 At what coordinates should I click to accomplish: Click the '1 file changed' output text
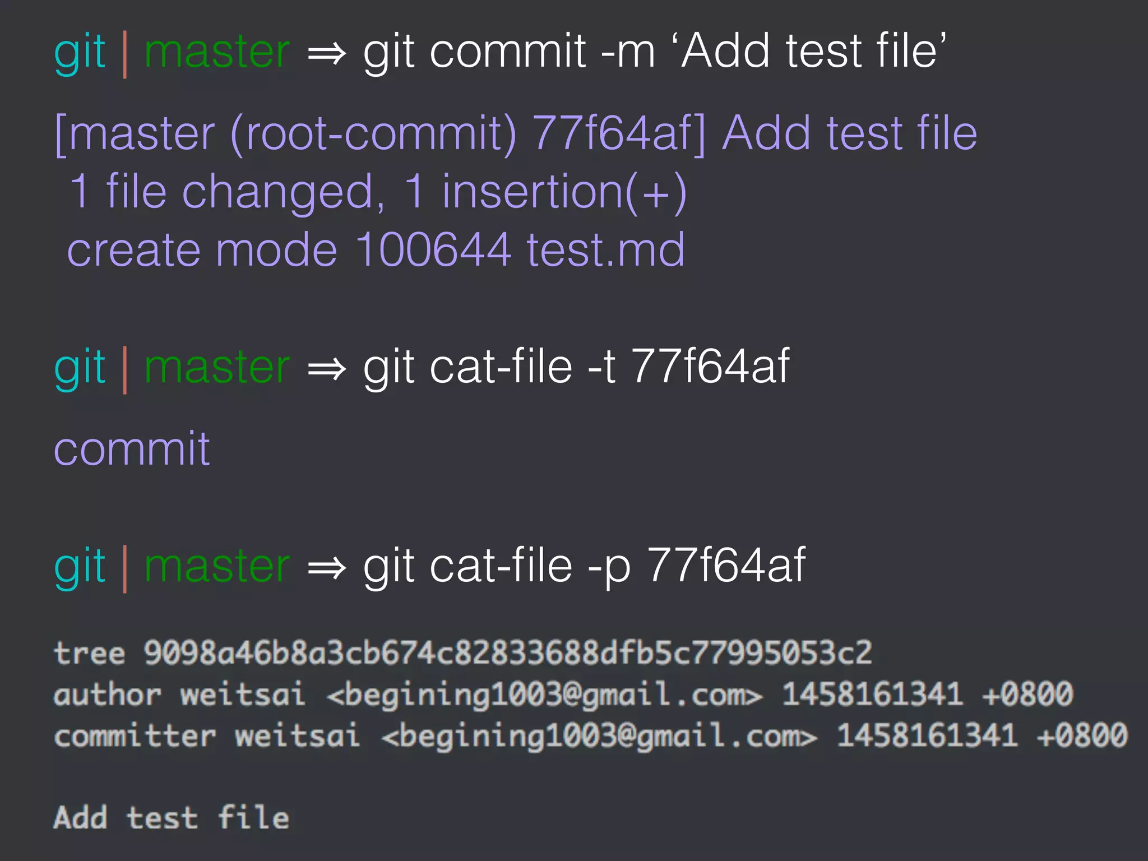coord(227,192)
